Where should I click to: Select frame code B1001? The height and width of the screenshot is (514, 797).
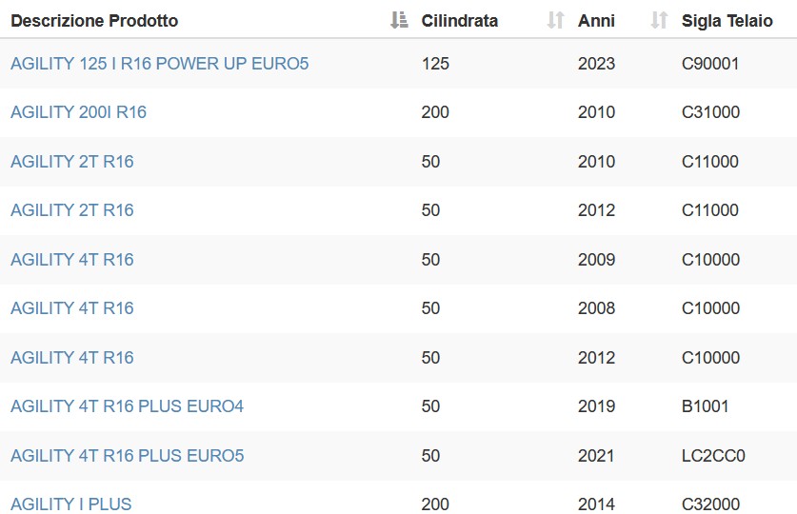click(x=705, y=406)
